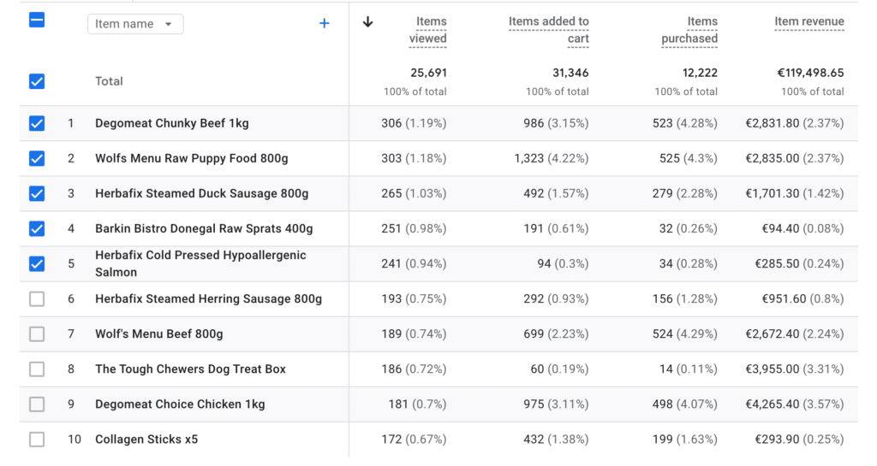
Task: Uncheck Degomeat Chunky Beef 1kg row
Action: coord(37,123)
